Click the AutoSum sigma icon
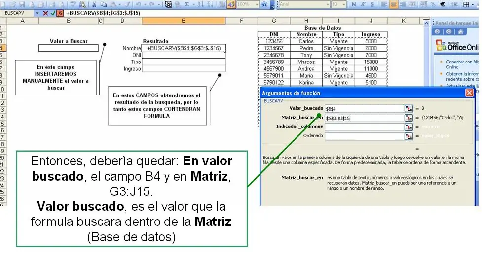This screenshot has width=482, height=253. (x=186, y=4)
